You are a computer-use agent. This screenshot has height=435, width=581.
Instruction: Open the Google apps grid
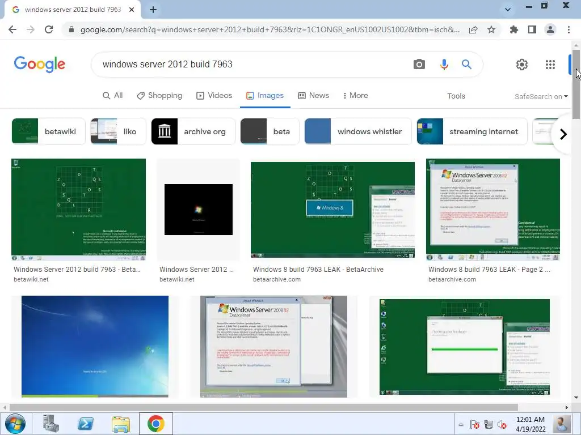pyautogui.click(x=550, y=65)
